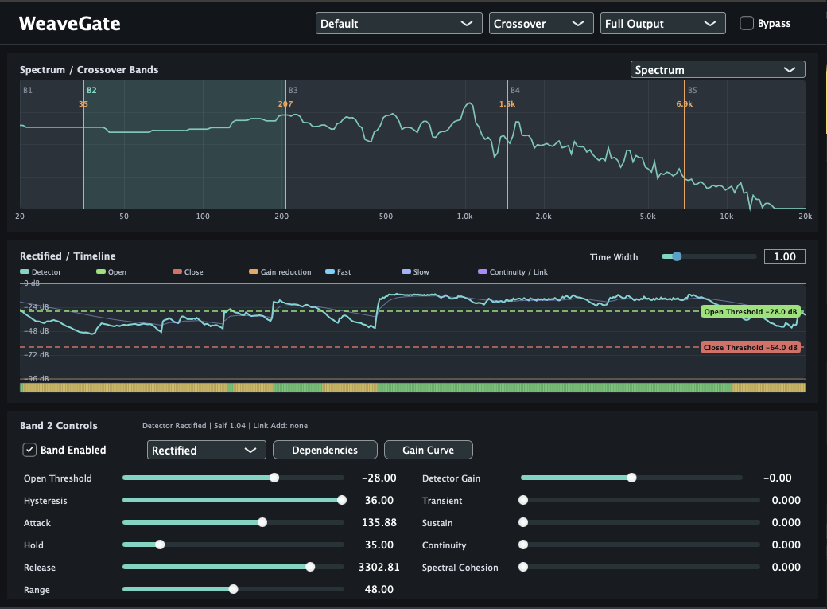Viewport: 827px width, 609px height.
Task: Click the Hold value 35.00
Action: pyautogui.click(x=379, y=545)
